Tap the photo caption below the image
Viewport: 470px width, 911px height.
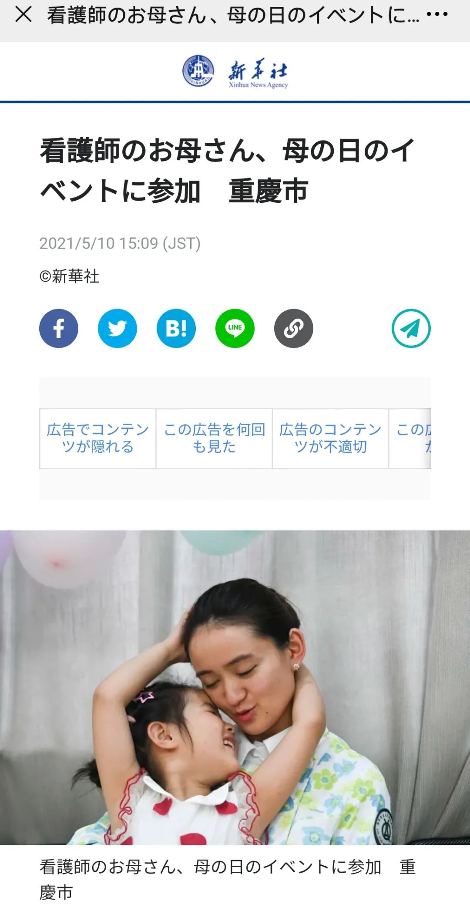tap(228, 879)
